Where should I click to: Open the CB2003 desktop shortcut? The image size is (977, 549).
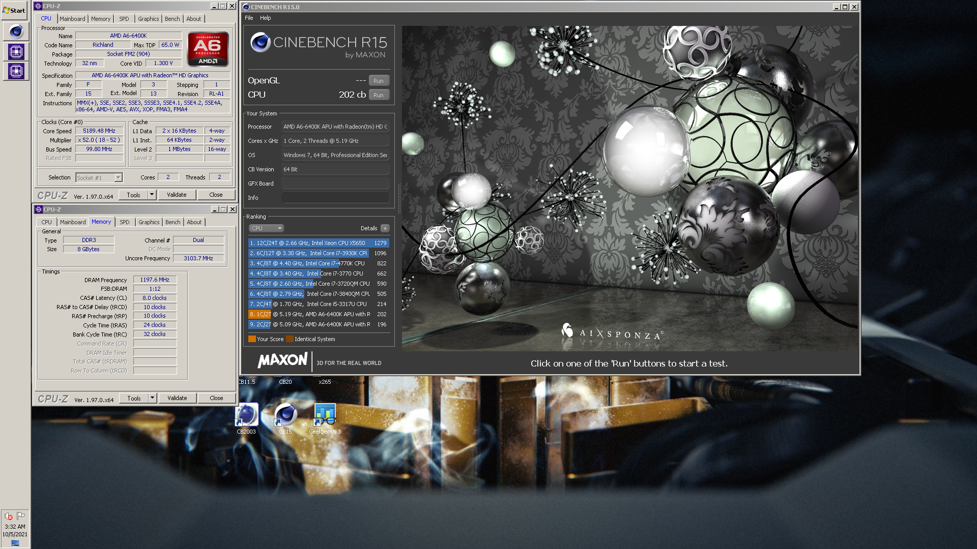(246, 419)
